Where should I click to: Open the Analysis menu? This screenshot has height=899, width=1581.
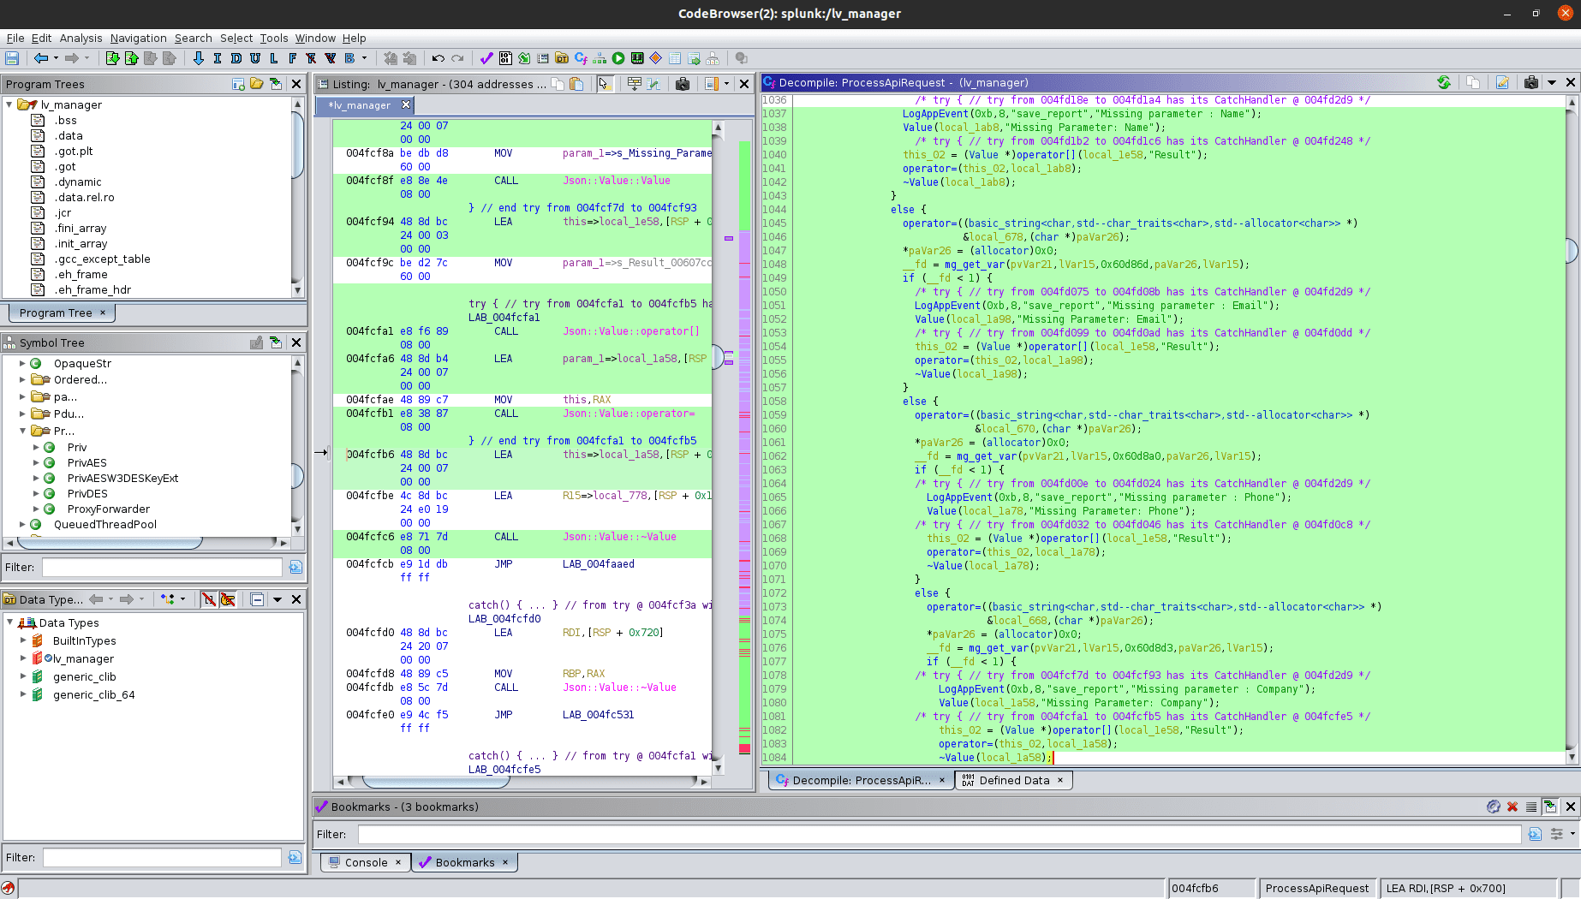[81, 38]
